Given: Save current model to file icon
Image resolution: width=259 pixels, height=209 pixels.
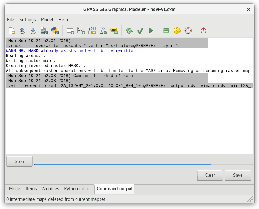Looking at the screenshot, I should point(33,31).
